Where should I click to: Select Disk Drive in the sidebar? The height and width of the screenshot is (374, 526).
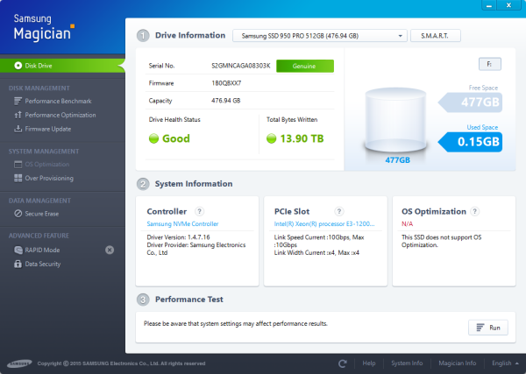tap(61, 66)
